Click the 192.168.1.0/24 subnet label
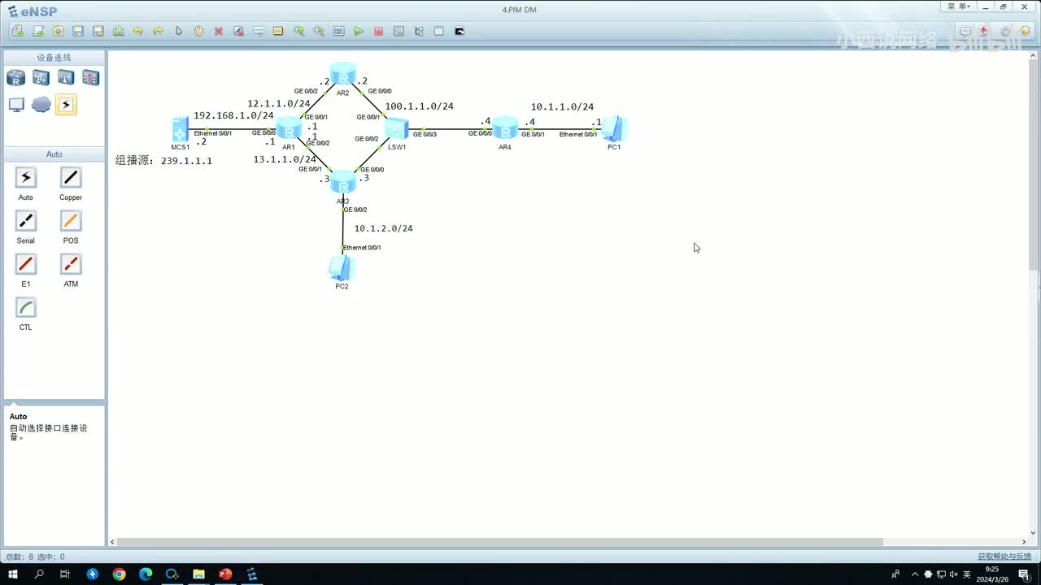 tap(233, 115)
